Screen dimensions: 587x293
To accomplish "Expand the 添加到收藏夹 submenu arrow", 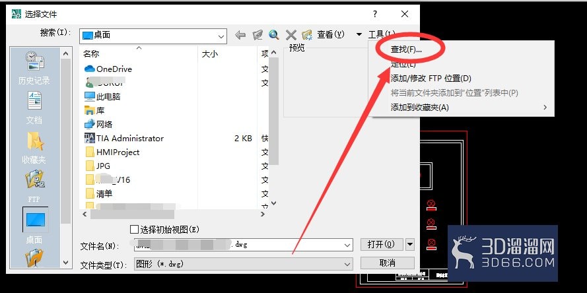I will [x=545, y=108].
